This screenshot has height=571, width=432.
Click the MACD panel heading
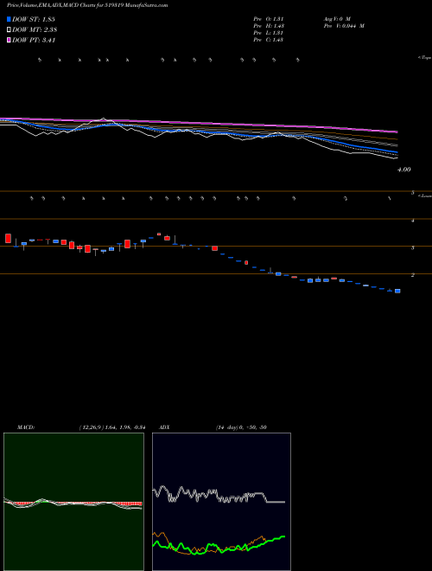click(x=25, y=427)
